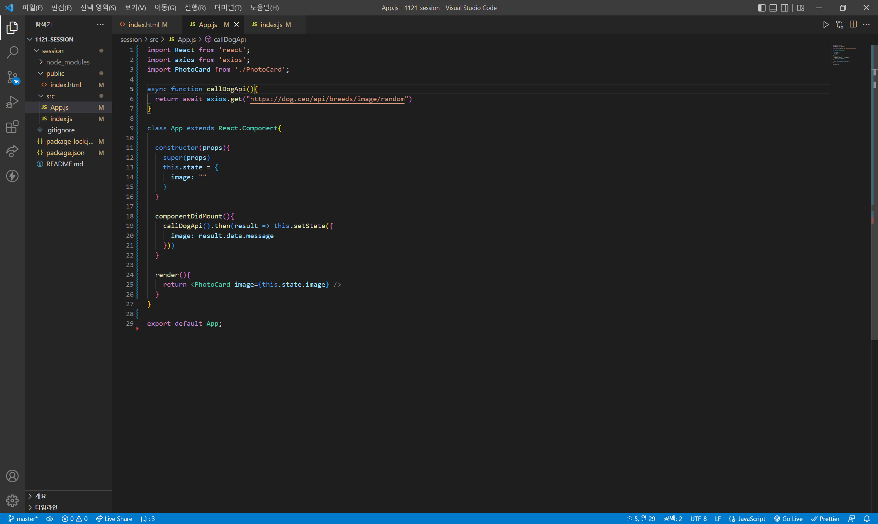Toggle bottom panel layout button
Viewport: 878px width, 524px height.
coord(773,8)
